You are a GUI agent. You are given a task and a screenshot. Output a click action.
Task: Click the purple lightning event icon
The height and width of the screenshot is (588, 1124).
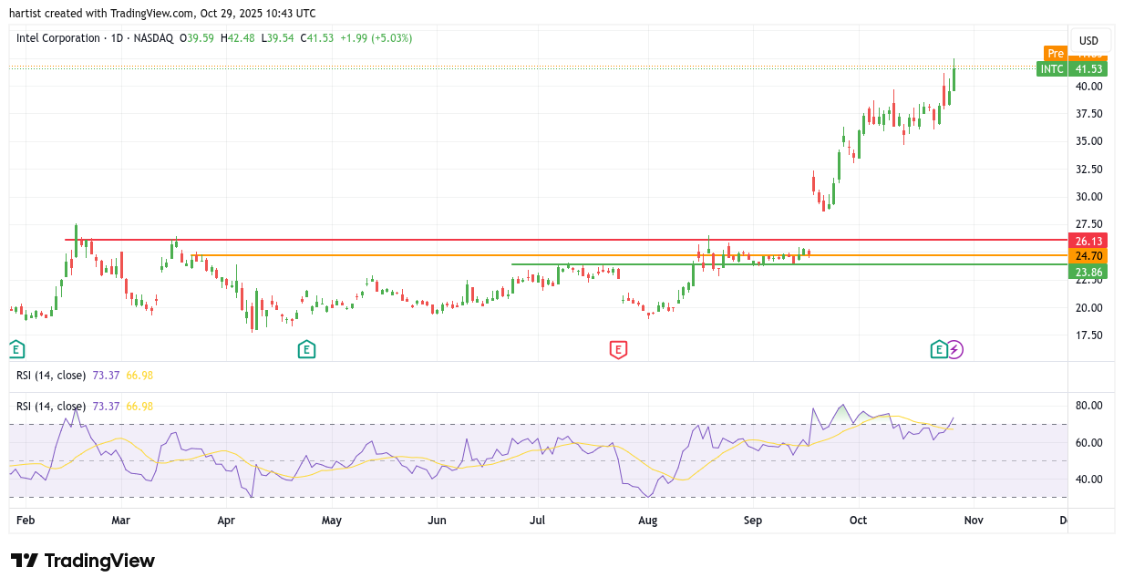tap(954, 348)
